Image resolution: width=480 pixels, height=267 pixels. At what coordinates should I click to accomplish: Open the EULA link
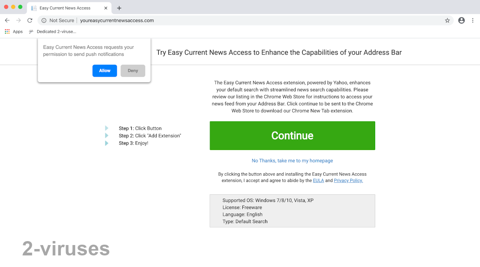[318, 180]
